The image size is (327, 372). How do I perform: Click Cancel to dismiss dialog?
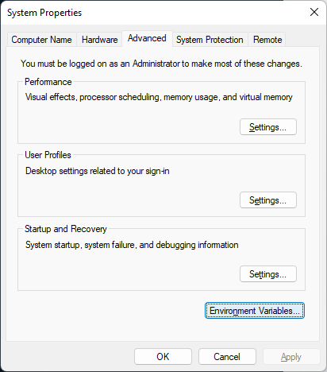point(227,357)
